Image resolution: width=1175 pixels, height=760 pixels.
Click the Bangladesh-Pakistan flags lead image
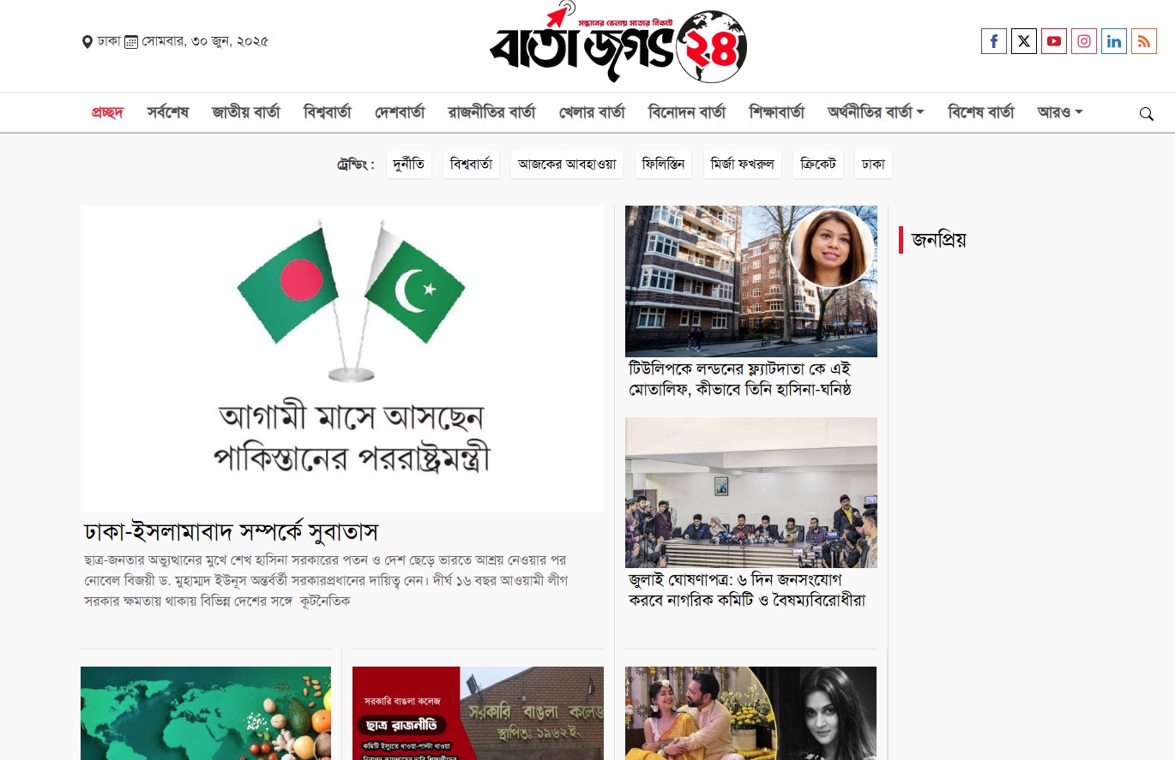[342, 359]
